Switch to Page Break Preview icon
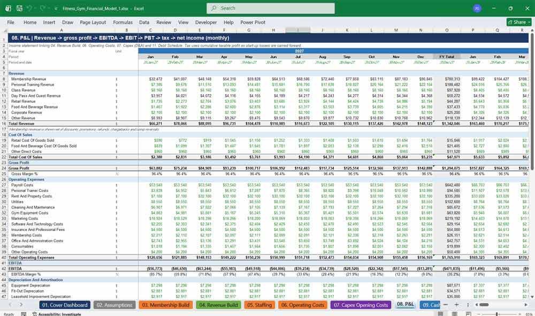The width and height of the screenshot is (535, 316). 469,314
